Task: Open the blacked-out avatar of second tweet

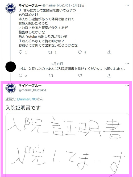Action: pos(11,67)
